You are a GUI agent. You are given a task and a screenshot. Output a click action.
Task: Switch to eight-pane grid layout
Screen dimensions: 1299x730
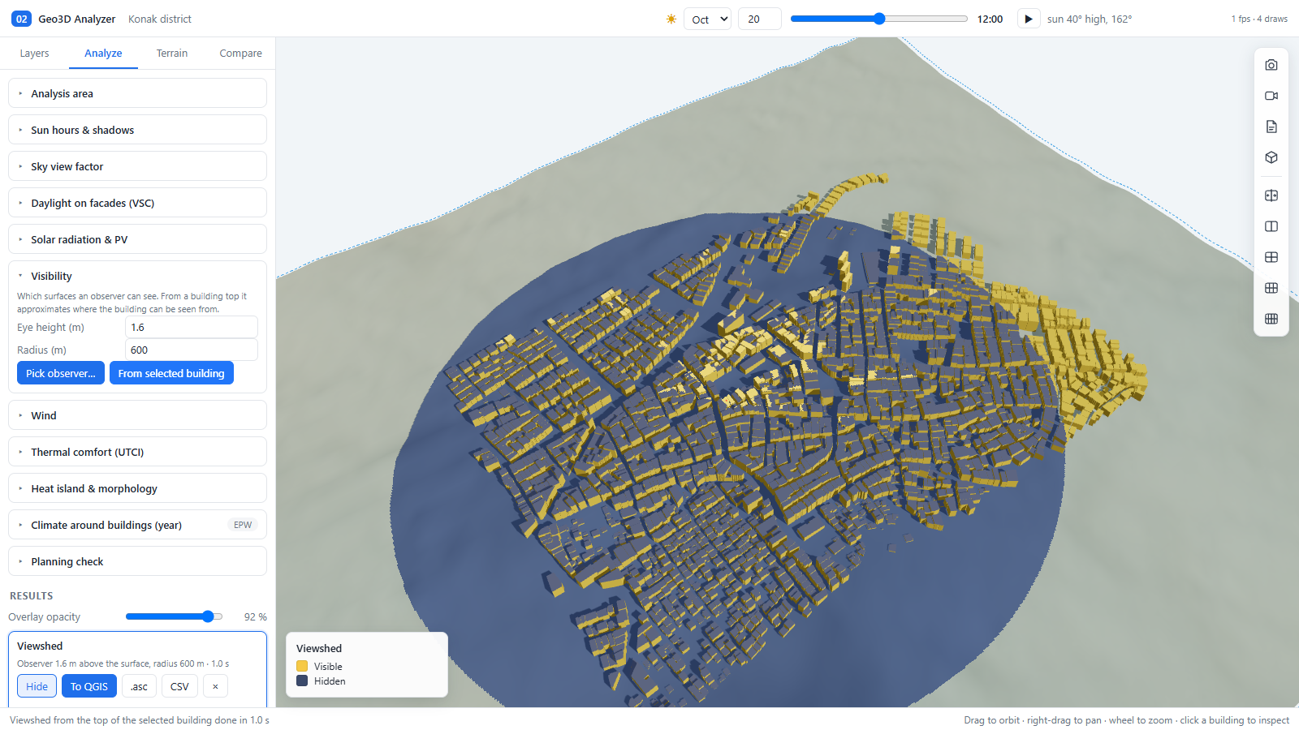point(1271,319)
